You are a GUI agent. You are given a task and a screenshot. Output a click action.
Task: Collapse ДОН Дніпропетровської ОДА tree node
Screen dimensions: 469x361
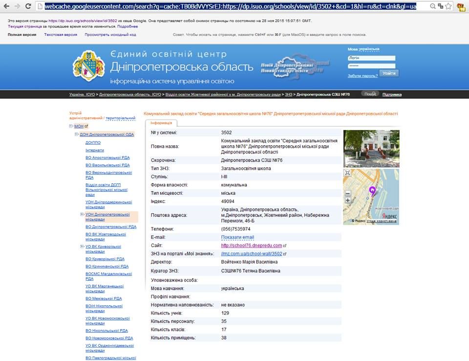pyautogui.click(x=77, y=134)
